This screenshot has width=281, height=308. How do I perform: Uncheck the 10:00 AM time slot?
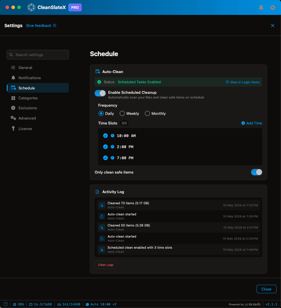point(105,136)
